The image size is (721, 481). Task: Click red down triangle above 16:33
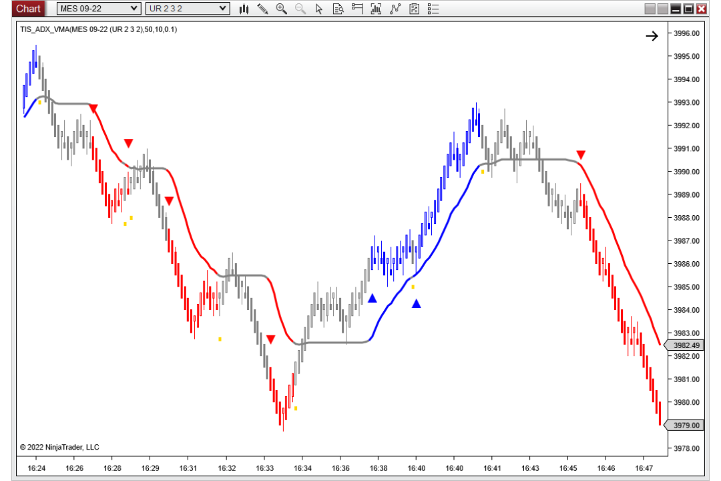coord(270,339)
